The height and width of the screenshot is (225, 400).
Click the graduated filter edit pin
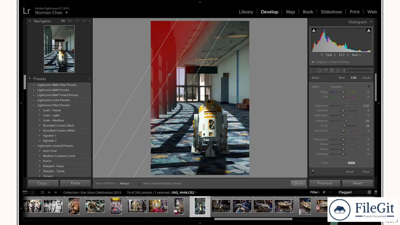click(169, 75)
